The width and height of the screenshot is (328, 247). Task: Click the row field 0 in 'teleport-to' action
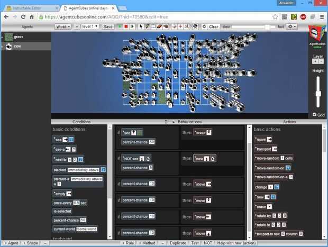tap(283, 234)
